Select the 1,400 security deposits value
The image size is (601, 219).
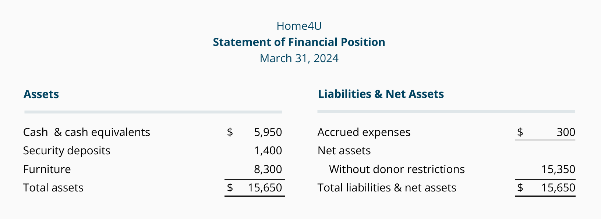coord(268,151)
